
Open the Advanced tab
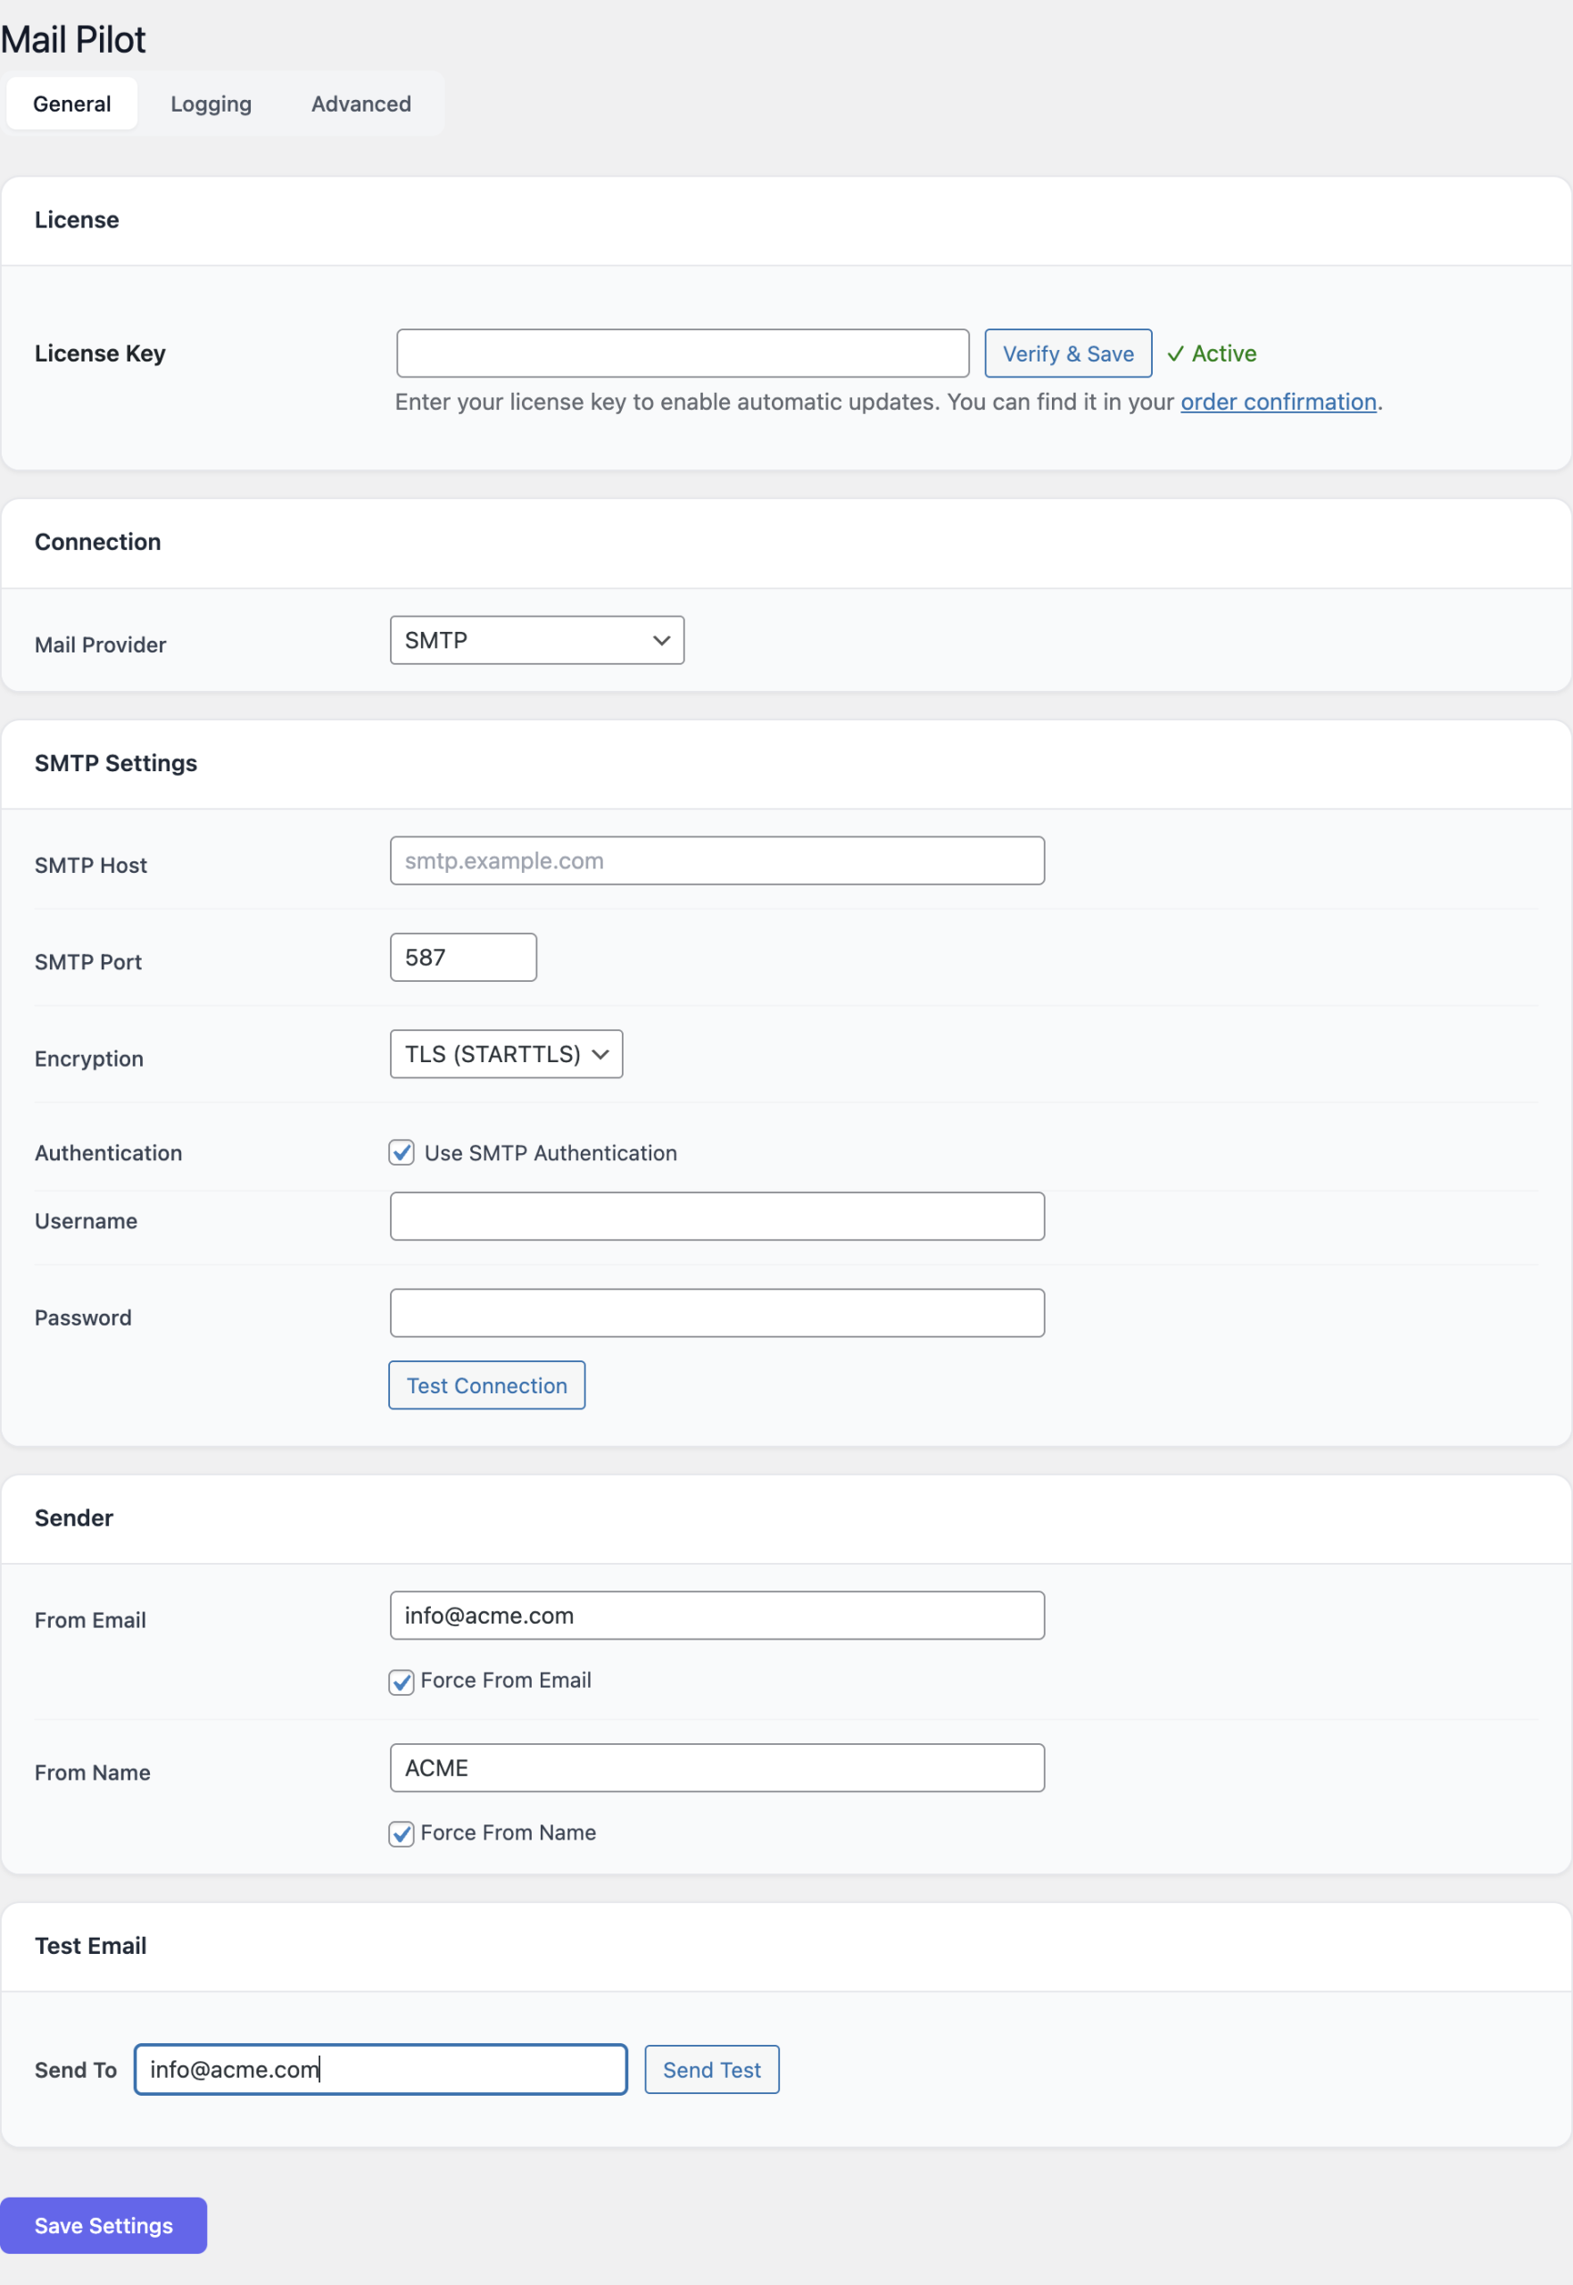360,104
